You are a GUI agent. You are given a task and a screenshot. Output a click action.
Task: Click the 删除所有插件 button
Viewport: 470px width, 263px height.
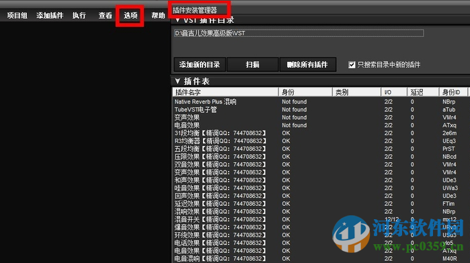(307, 65)
